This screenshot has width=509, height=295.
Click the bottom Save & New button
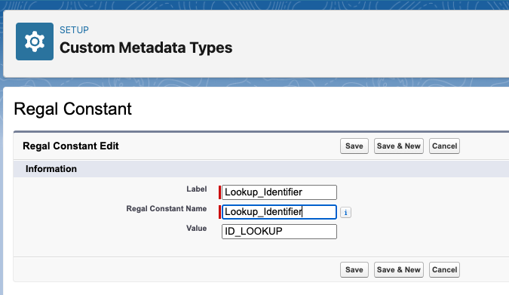[399, 269]
